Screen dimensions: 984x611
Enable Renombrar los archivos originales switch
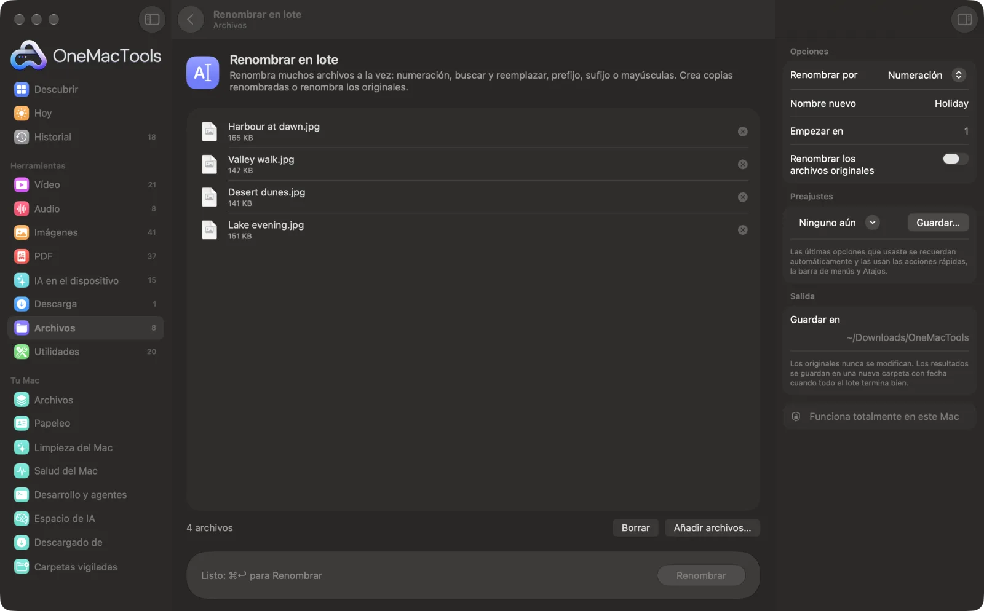click(x=955, y=159)
